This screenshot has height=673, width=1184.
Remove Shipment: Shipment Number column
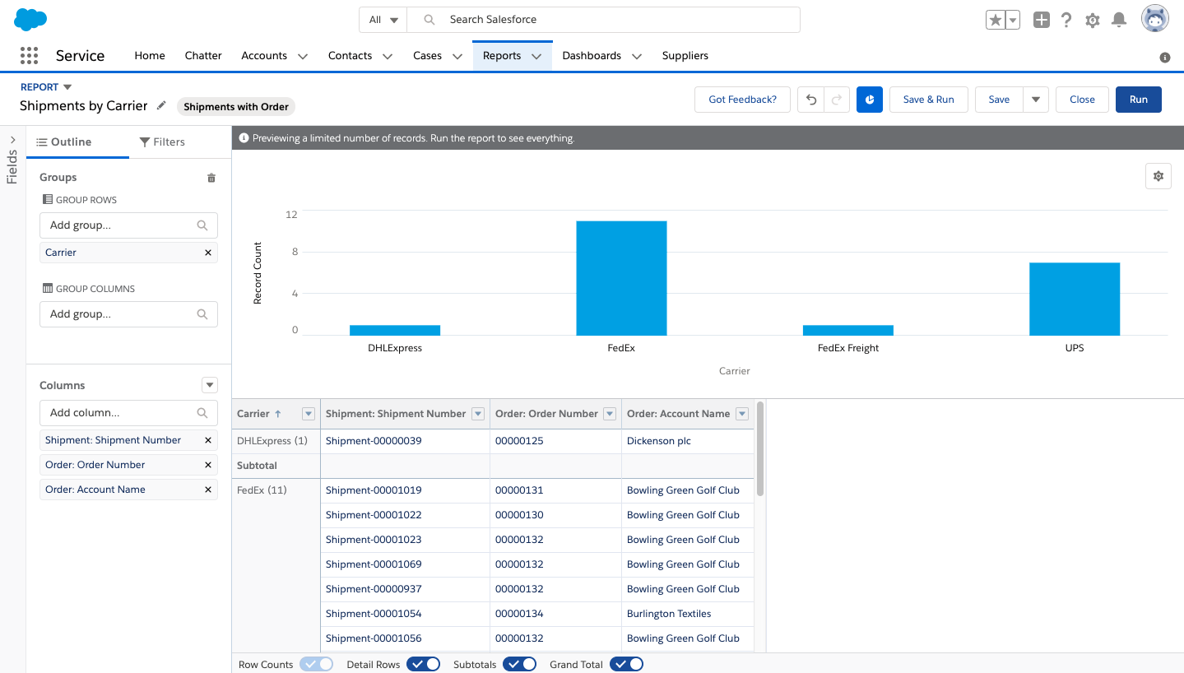click(x=208, y=440)
